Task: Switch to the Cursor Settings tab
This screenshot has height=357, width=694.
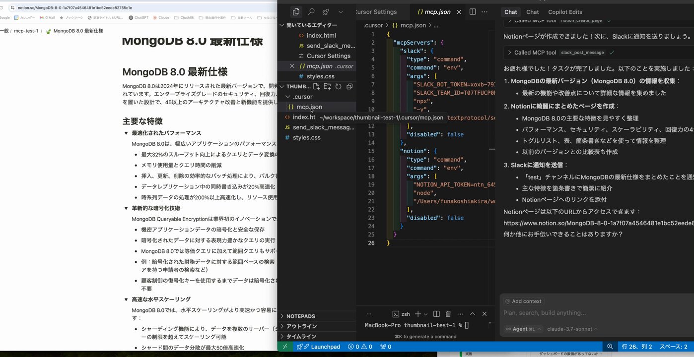Action: pyautogui.click(x=377, y=12)
